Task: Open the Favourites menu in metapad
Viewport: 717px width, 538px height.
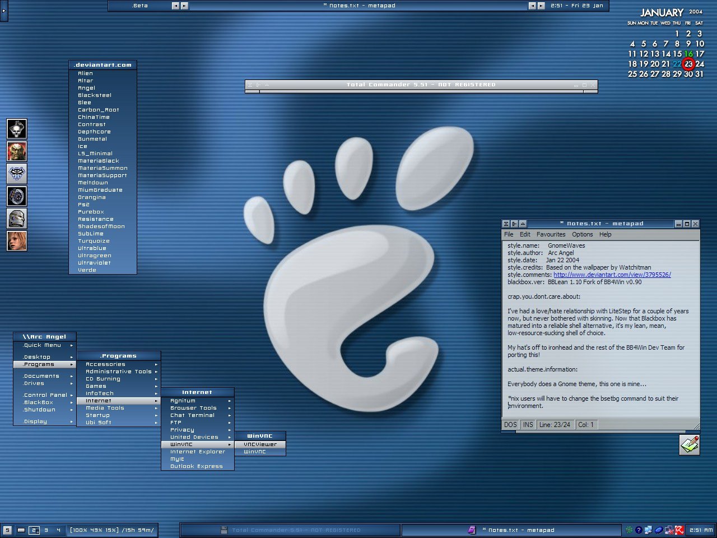Action: click(x=551, y=234)
